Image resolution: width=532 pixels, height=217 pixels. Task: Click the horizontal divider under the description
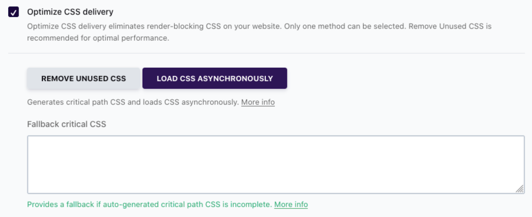266,53
